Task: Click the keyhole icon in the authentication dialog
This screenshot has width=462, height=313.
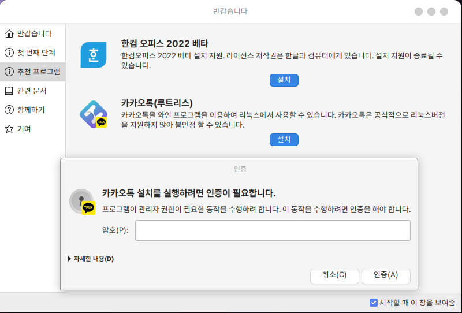Action: coord(81,201)
